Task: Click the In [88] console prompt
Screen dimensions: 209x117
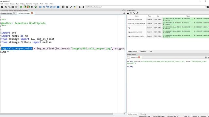Action: click(x=130, y=67)
